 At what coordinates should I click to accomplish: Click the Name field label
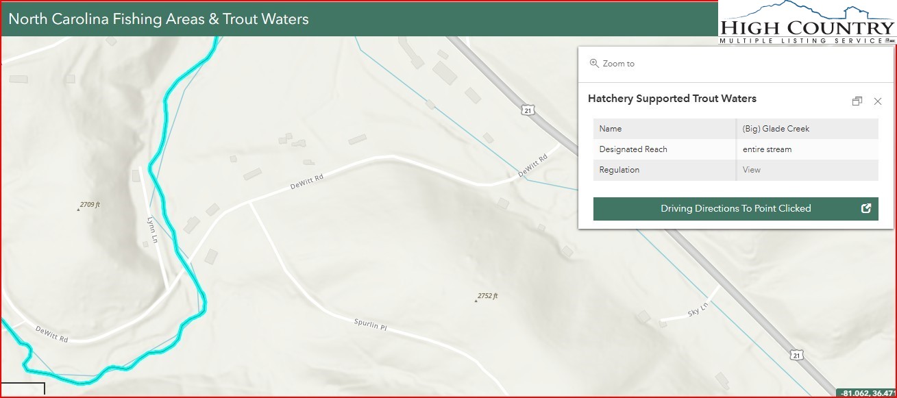click(610, 129)
